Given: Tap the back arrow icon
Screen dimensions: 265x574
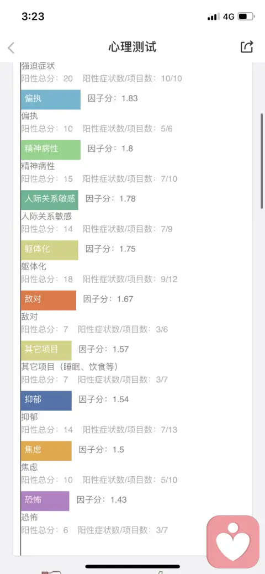Looking at the screenshot, I should tap(11, 48).
